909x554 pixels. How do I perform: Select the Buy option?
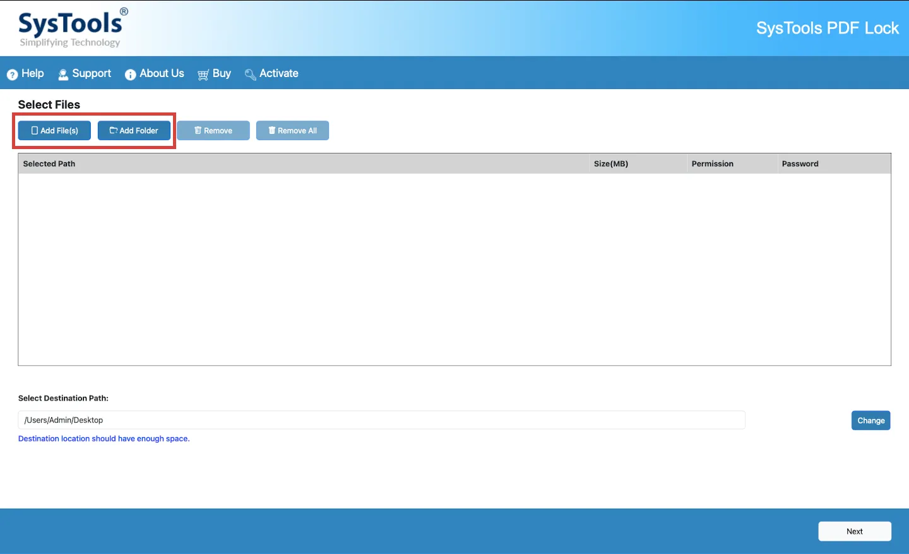point(215,74)
